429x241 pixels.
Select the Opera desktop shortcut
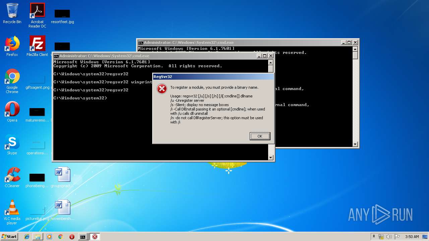[12, 112]
